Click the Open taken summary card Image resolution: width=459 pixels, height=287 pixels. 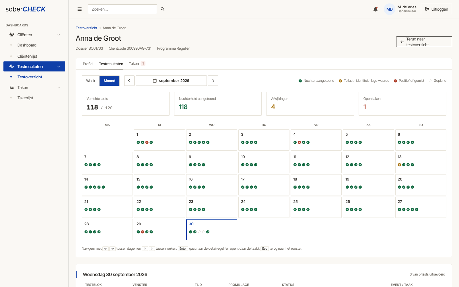[402, 104]
